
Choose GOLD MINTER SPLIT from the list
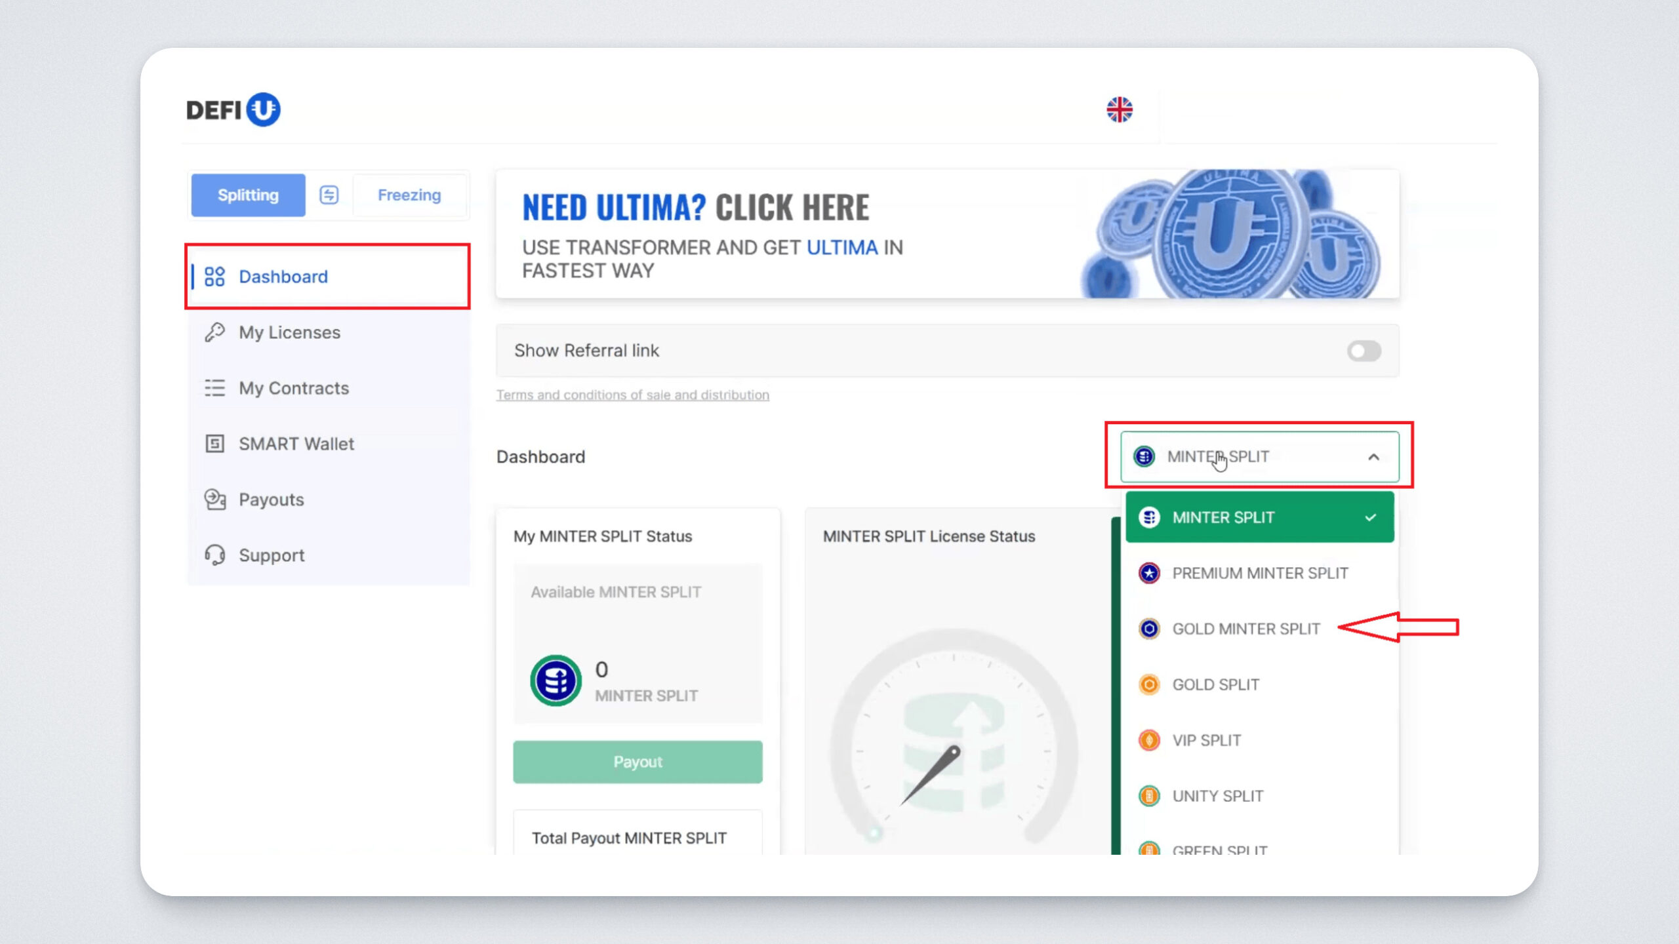tap(1245, 629)
